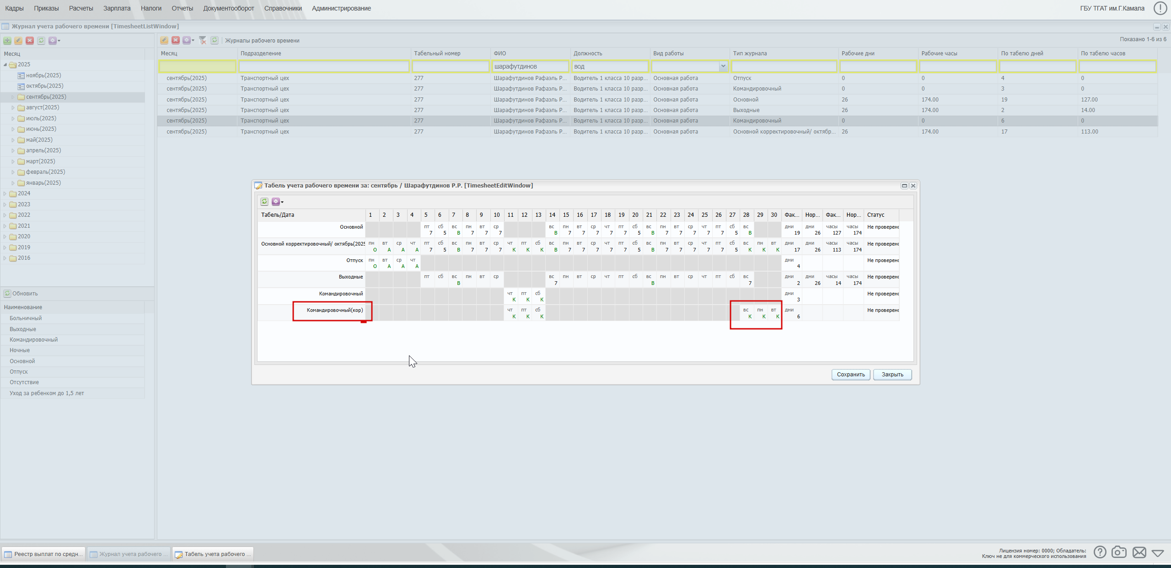
Task: Click the ФИО filter input field
Action: pos(531,66)
